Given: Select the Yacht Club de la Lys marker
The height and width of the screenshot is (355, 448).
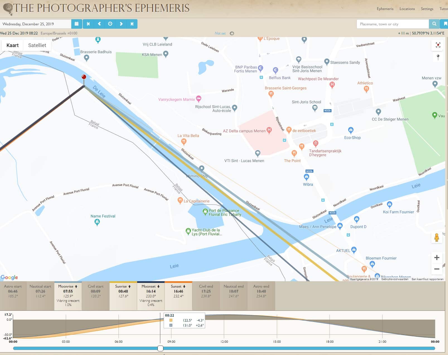Looking at the screenshot, I should tap(188, 231).
